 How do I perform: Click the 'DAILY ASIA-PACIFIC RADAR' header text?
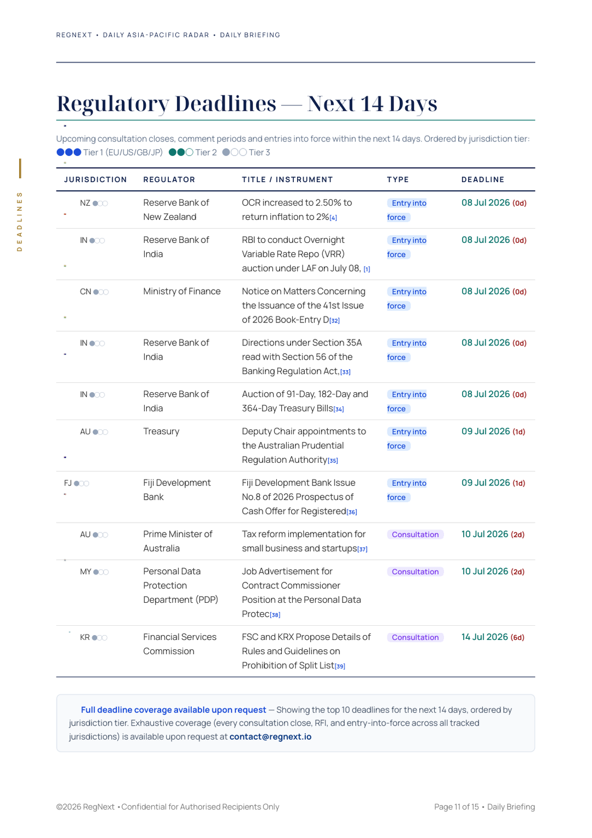(156, 35)
